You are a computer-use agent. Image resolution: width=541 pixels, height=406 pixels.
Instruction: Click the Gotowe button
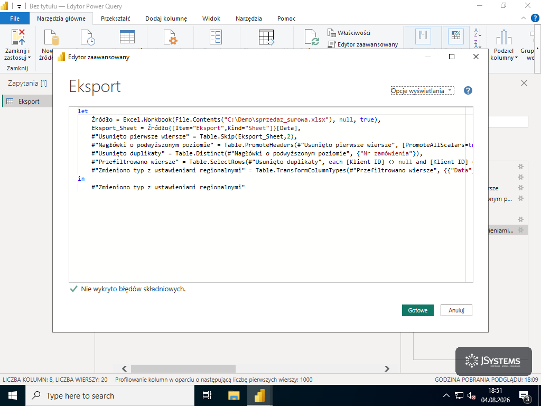point(418,310)
